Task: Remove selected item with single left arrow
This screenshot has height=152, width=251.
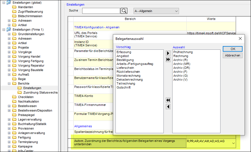Action: [x=168, y=106]
